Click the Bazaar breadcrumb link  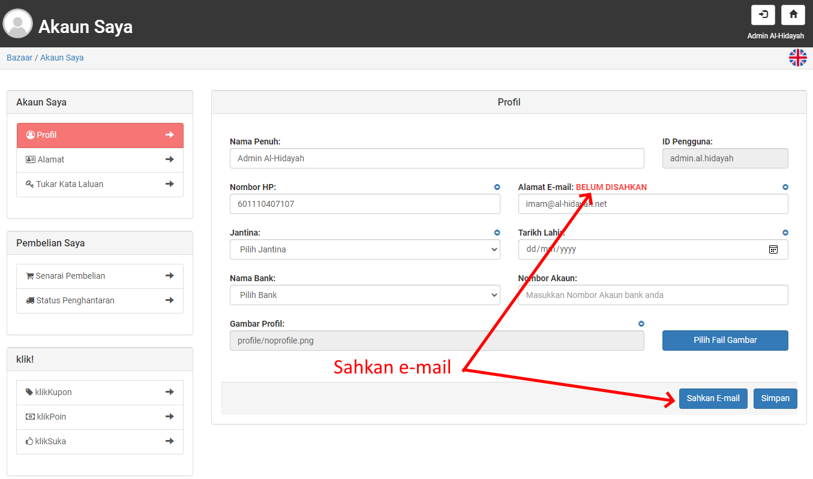point(19,58)
